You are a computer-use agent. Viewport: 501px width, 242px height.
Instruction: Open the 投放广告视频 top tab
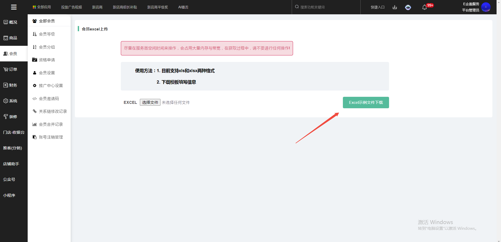click(71, 7)
